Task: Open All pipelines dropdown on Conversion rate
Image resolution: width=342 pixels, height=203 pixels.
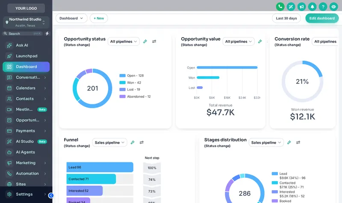Action: tap(325, 41)
